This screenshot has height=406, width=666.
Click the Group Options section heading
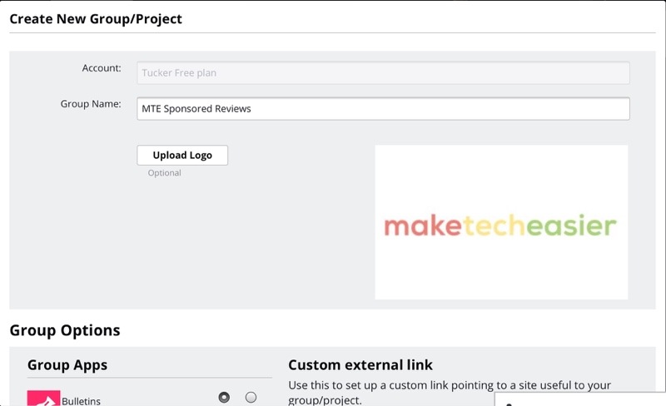click(x=65, y=331)
